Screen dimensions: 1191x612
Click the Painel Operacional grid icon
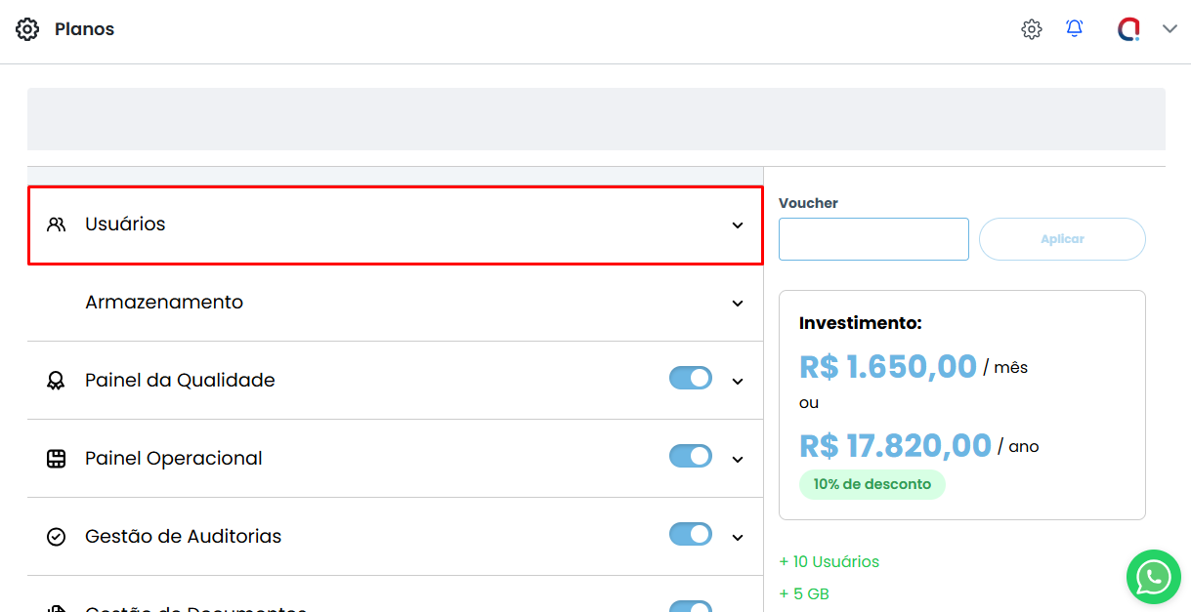point(57,459)
